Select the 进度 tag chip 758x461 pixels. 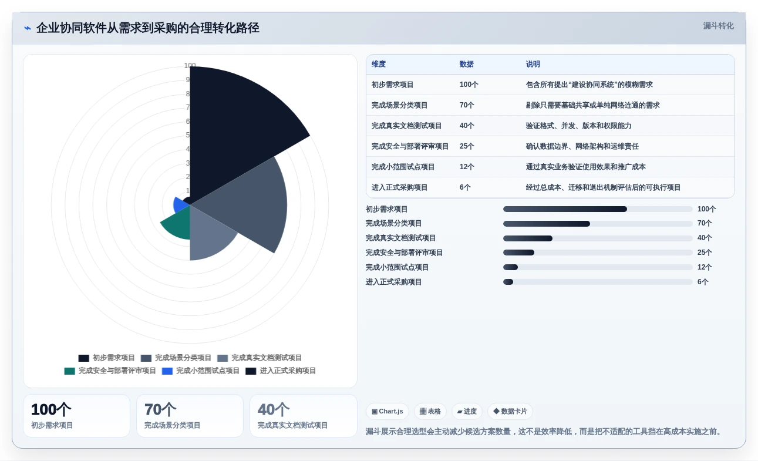(x=467, y=412)
